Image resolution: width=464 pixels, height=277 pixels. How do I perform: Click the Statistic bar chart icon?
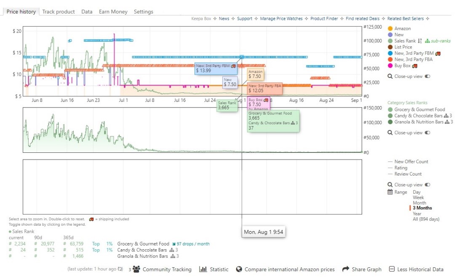pyautogui.click(x=203, y=269)
